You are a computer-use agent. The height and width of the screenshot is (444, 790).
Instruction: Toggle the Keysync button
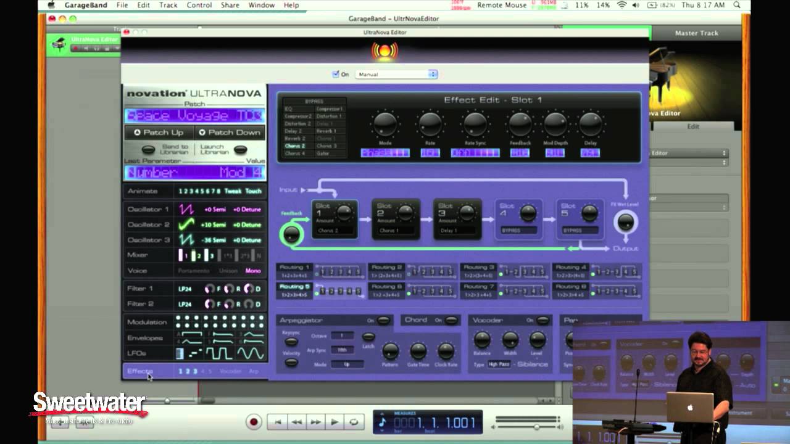(x=291, y=342)
